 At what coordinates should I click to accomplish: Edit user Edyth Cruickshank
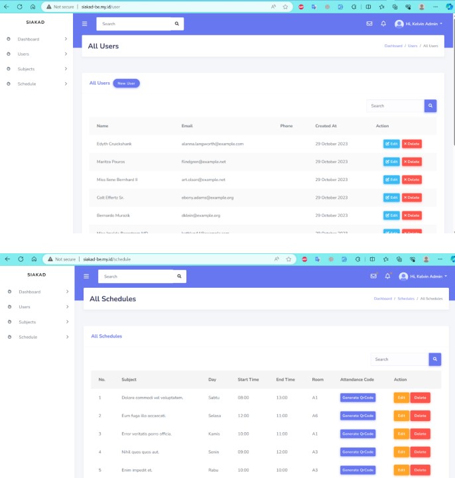point(391,144)
